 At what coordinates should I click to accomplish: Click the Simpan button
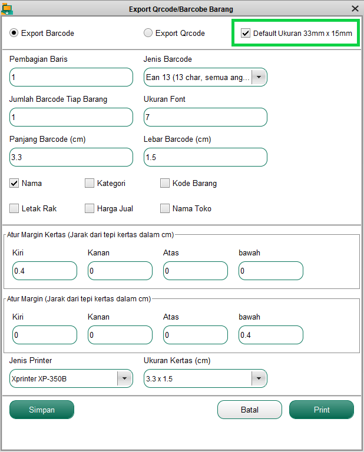[42, 410]
